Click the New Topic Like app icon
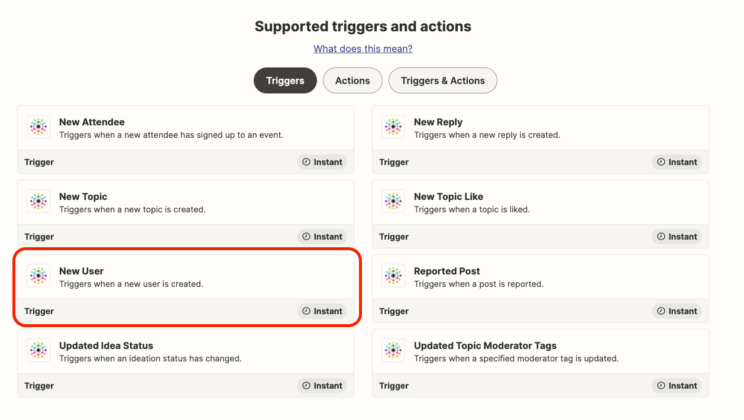The height and width of the screenshot is (420, 744). point(393,201)
